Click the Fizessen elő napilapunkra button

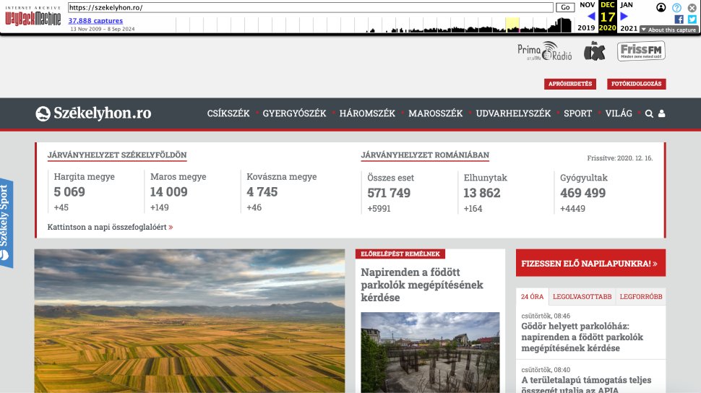pos(590,264)
